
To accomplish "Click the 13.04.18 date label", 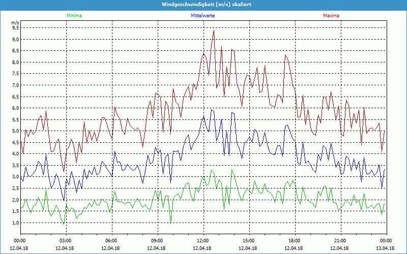I will coord(385,248).
